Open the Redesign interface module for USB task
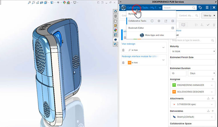The width and height of the screenshot is (218, 127). 140,56
